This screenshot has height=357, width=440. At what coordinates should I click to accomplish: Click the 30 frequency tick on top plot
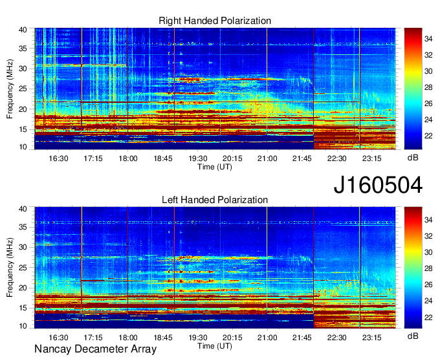pos(23,69)
